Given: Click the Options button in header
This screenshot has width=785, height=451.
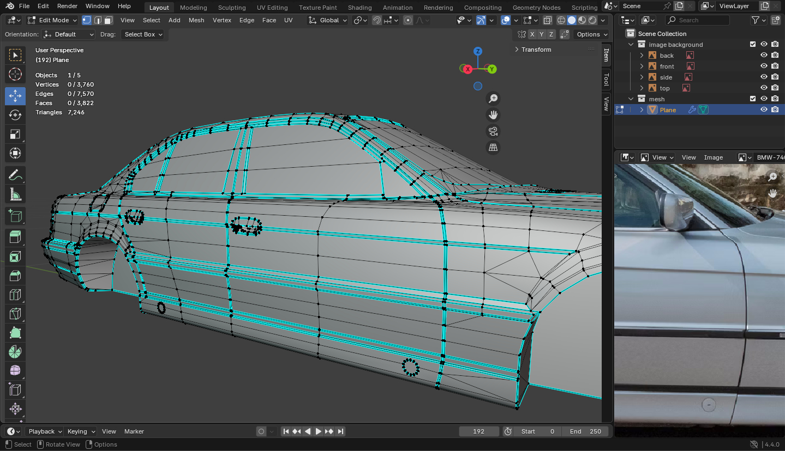Looking at the screenshot, I should pyautogui.click(x=591, y=34).
